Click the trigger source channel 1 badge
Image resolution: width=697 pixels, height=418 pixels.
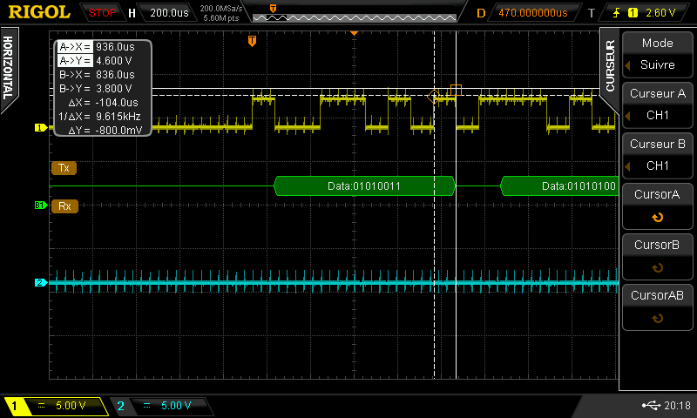tap(633, 13)
